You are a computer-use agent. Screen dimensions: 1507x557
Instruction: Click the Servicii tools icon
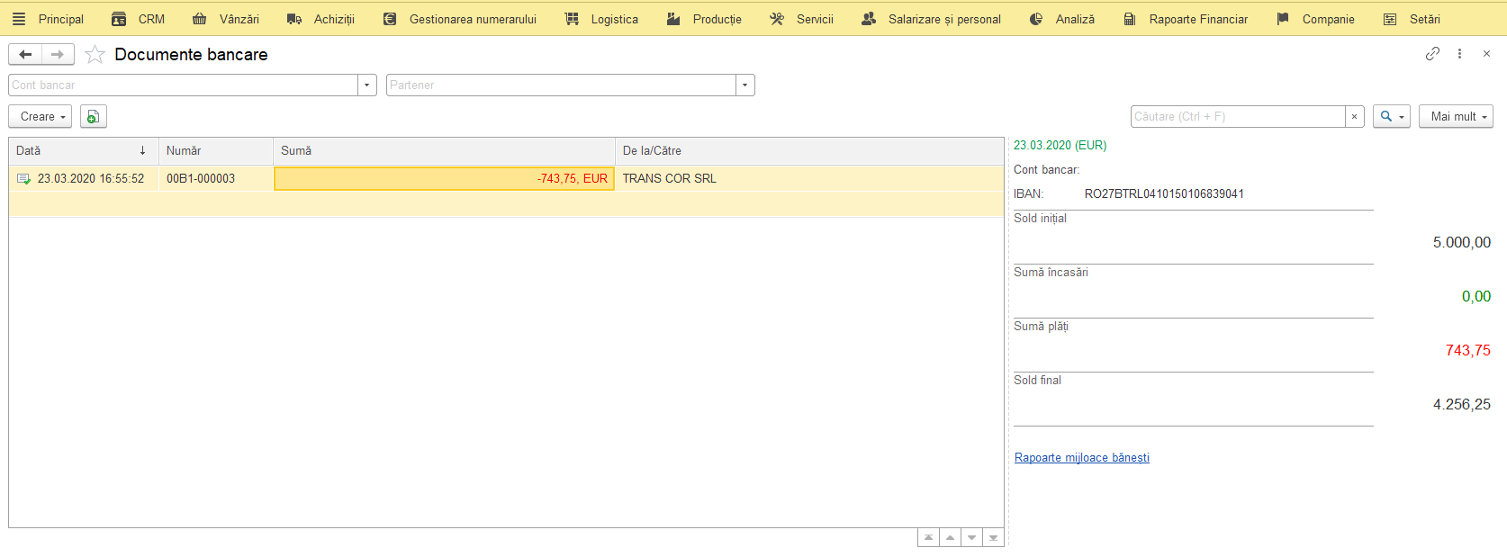[777, 19]
